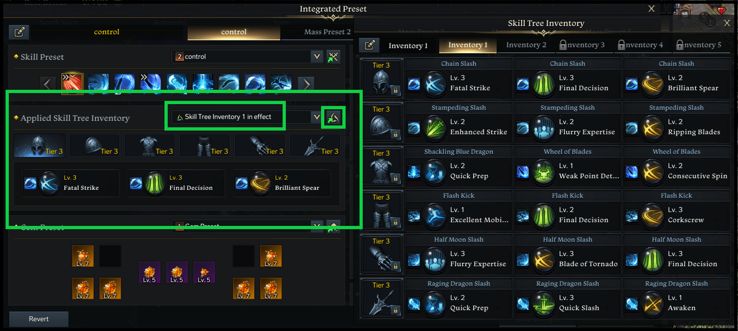Click crossed-swords icon next to Skill Preset dropdown
This screenshot has width=738, height=331.
coord(333,56)
